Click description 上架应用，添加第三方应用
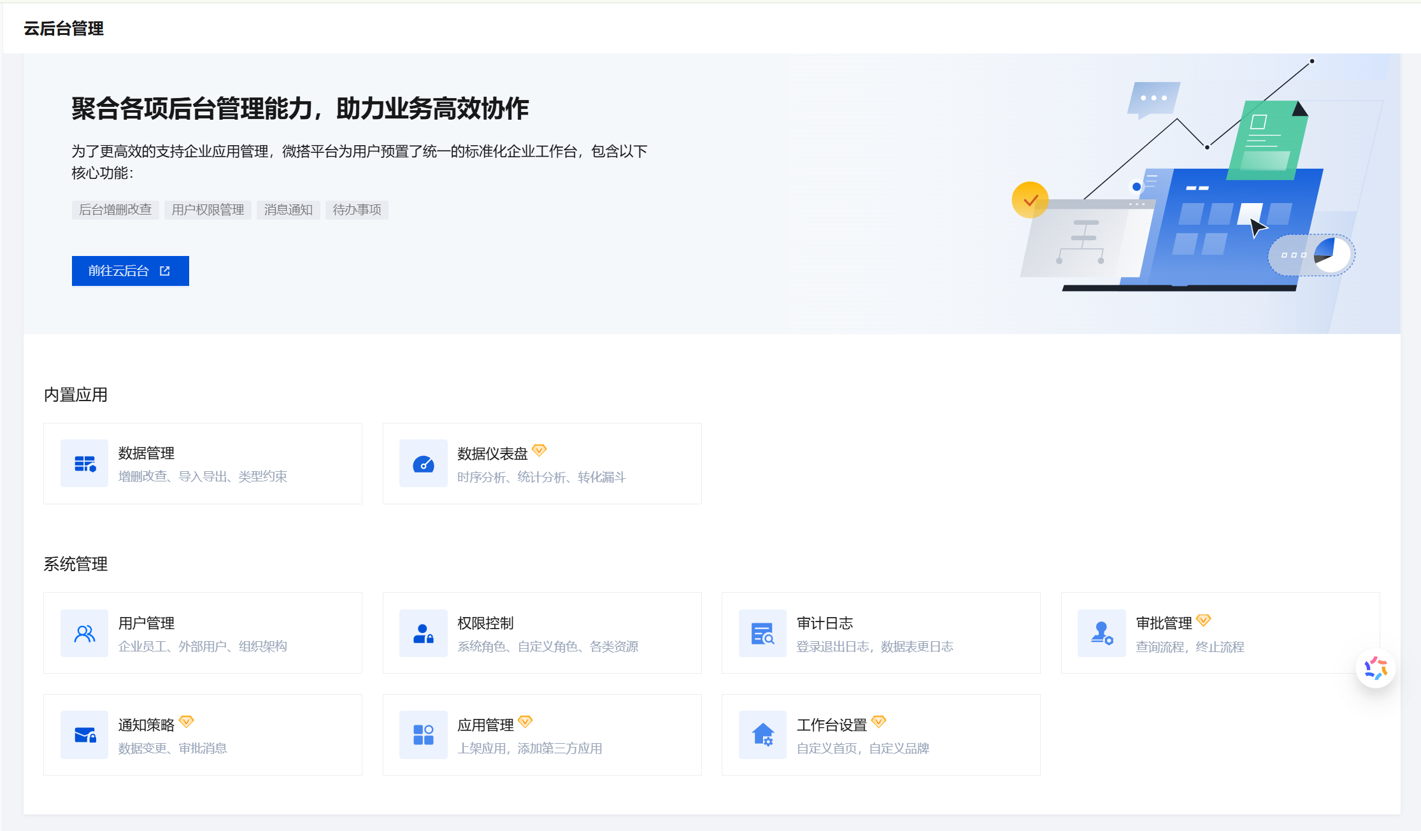Screen dimensions: 1421x831 (x=530, y=748)
